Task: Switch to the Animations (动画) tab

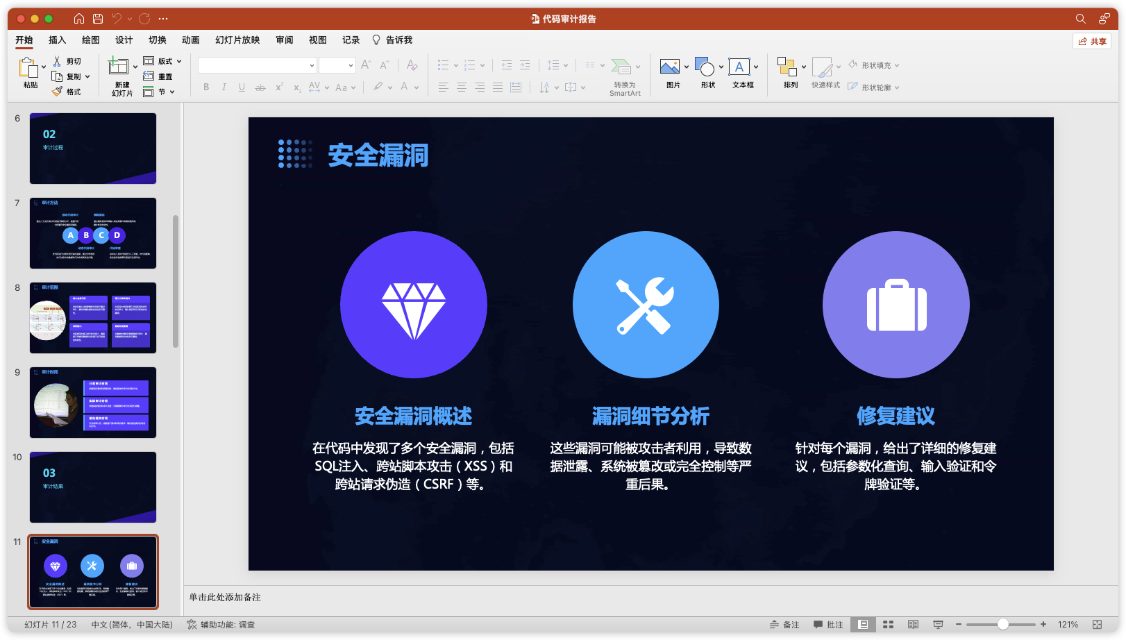Action: [x=190, y=40]
